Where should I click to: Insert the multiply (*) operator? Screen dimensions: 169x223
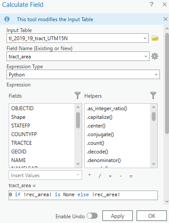pos(89,175)
